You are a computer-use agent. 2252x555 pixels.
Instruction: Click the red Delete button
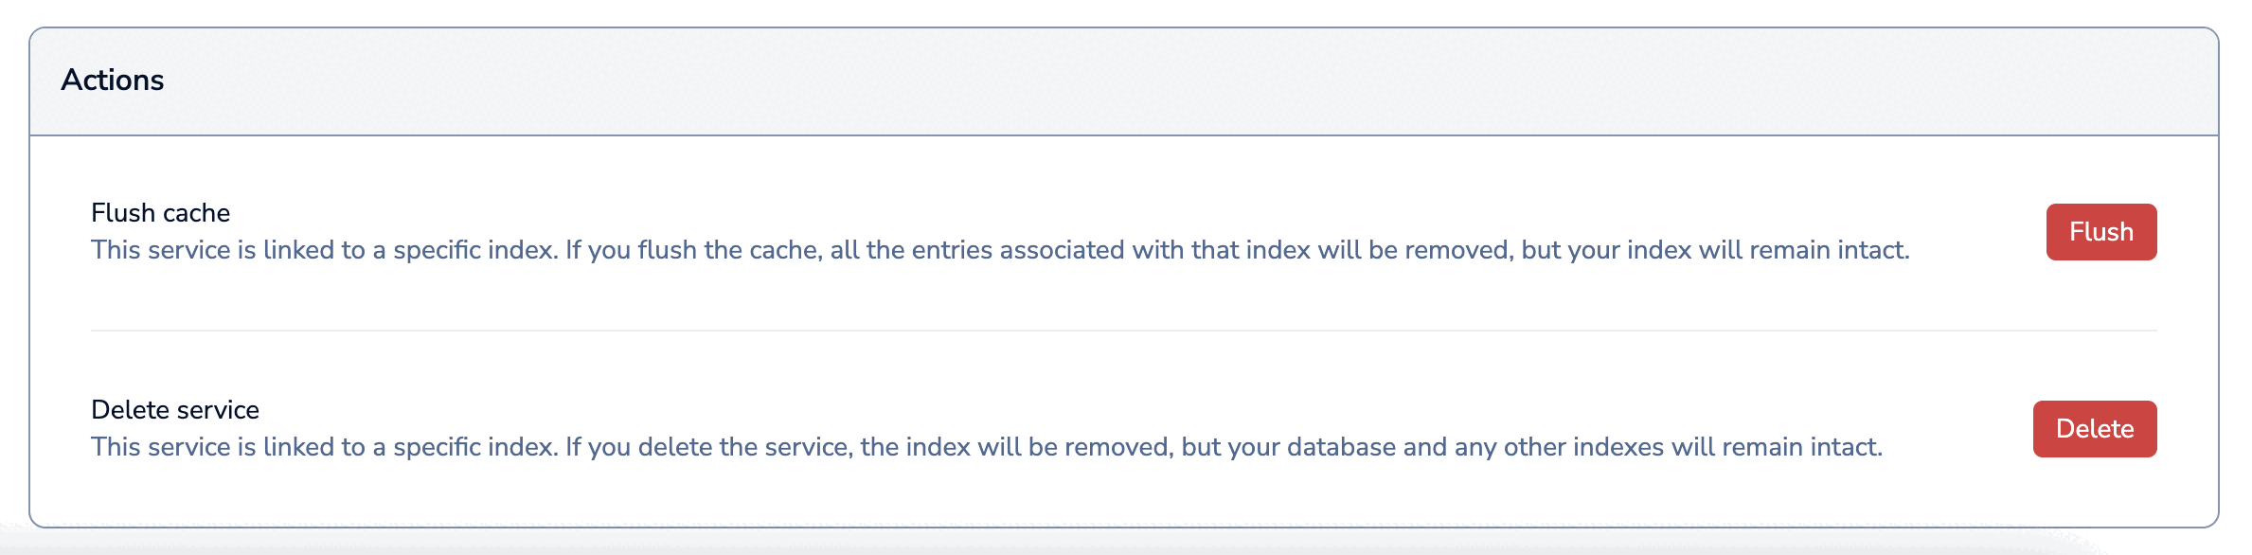pyautogui.click(x=2094, y=429)
